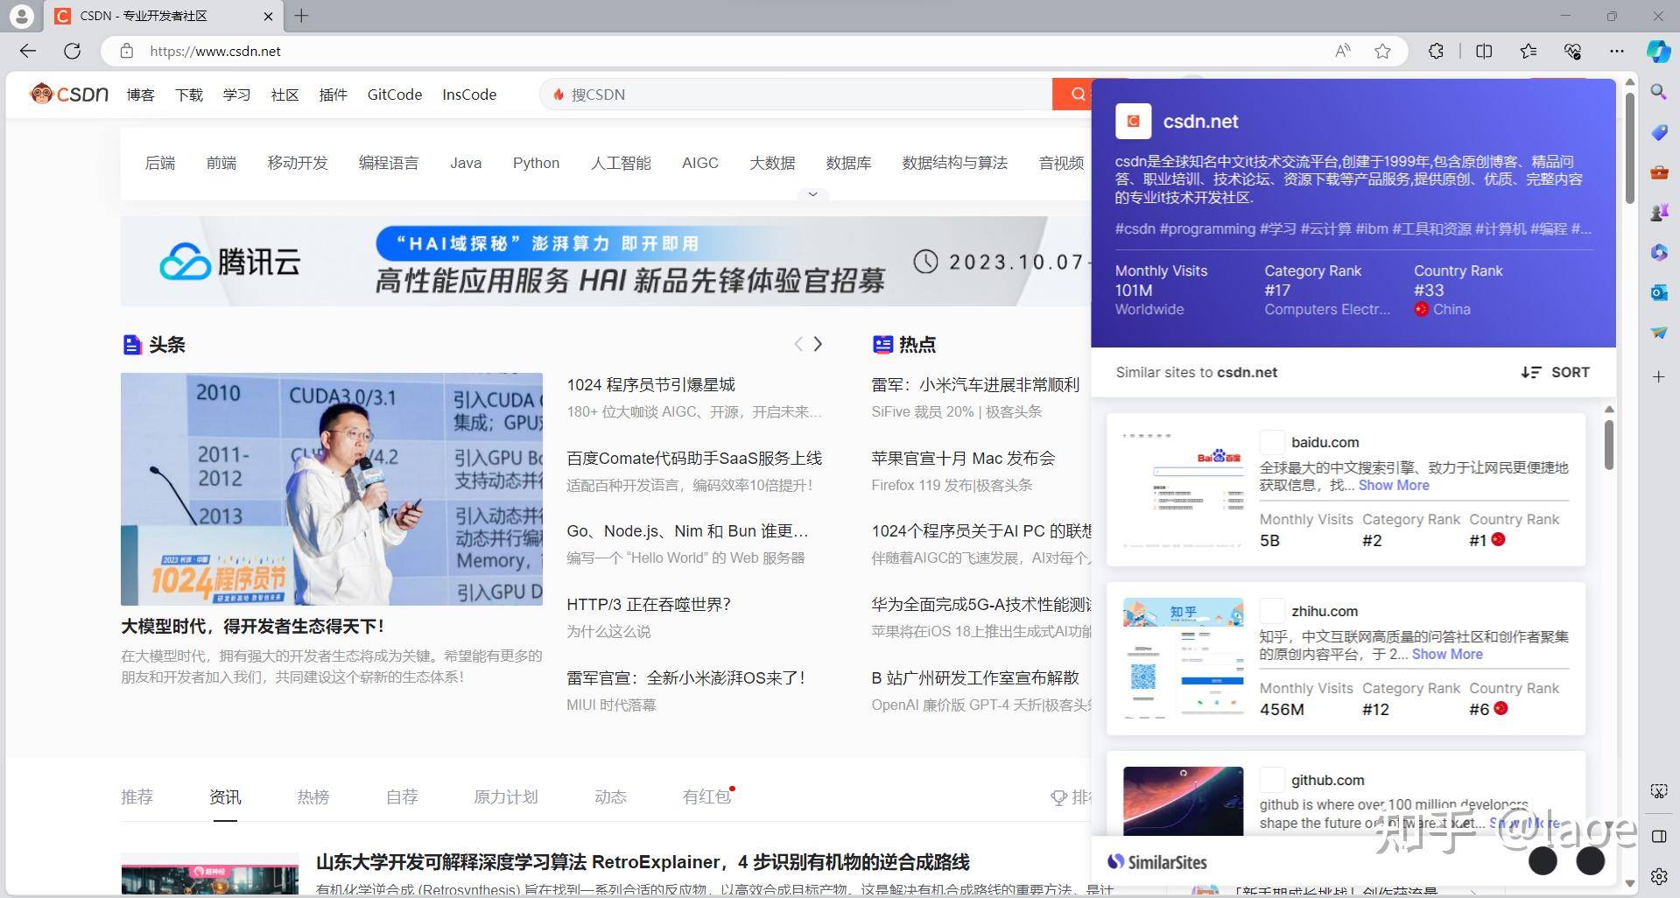This screenshot has width=1680, height=898.
Task: Open the baidu.com preview thumbnail
Action: tap(1183, 489)
